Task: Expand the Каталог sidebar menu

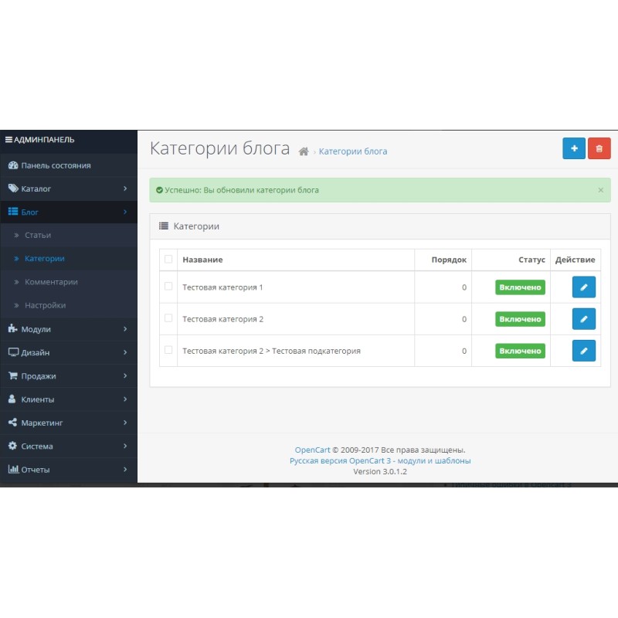Action: [68, 188]
